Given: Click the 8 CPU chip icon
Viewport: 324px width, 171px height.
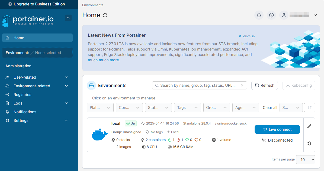Looking at the screenshot, I should [x=144, y=147].
